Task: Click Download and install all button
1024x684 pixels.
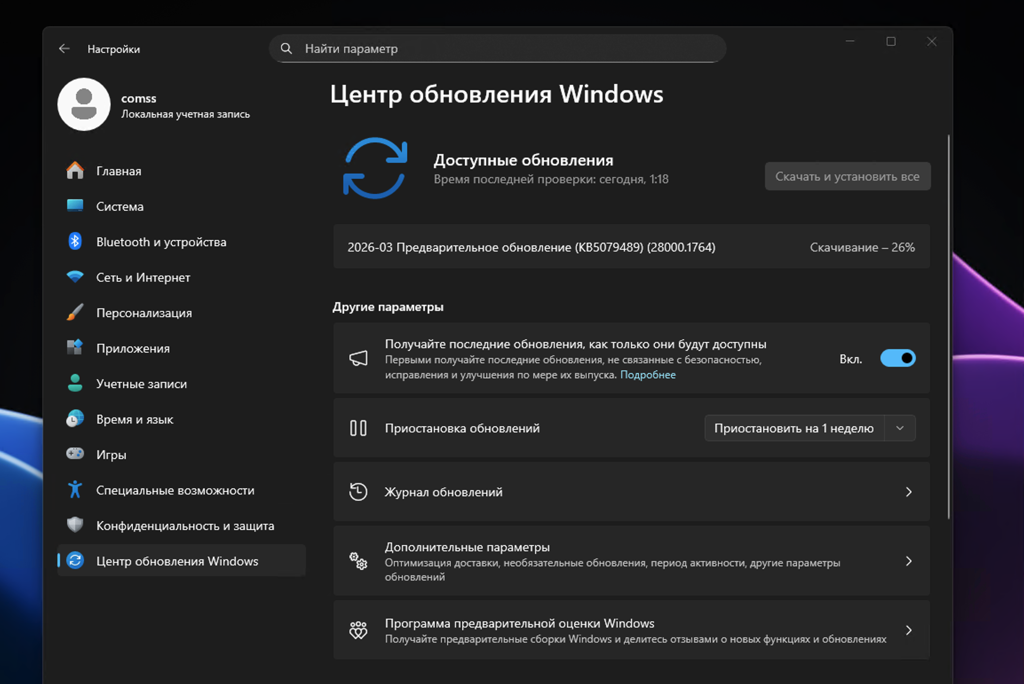Action: coord(847,177)
